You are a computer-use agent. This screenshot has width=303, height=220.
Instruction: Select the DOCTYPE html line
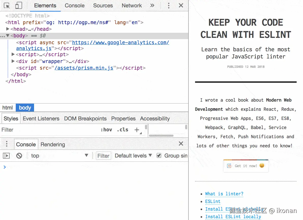[x=27, y=16]
